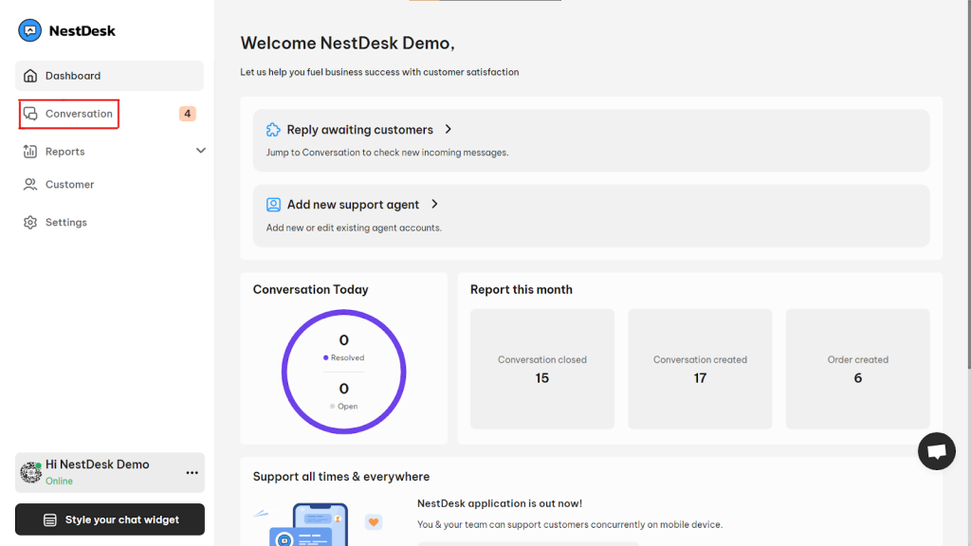Click the Online status text
This screenshot has width=971, height=546.
(x=59, y=481)
